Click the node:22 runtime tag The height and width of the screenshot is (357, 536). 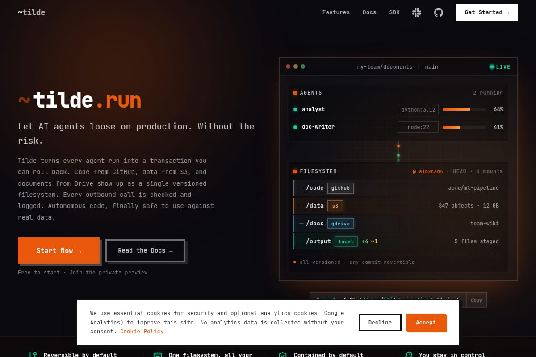coord(418,127)
